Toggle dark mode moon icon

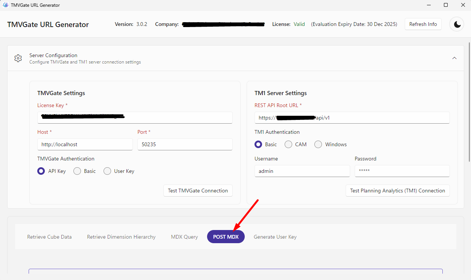pyautogui.click(x=457, y=24)
